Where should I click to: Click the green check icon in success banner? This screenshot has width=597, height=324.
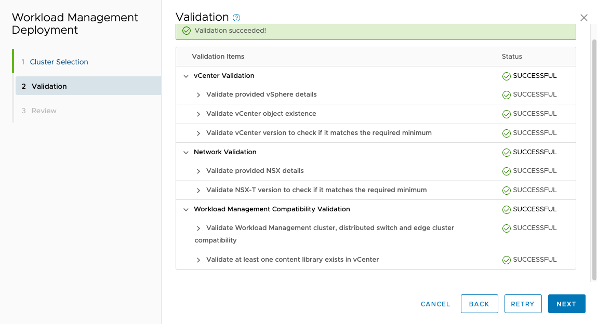click(187, 31)
